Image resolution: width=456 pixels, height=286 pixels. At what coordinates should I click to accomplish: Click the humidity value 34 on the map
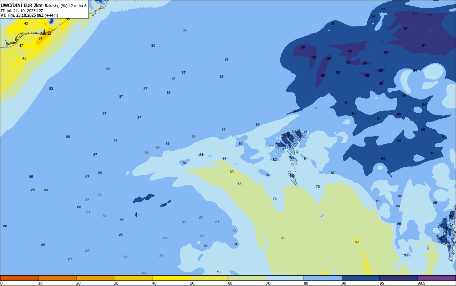pyautogui.click(x=40, y=38)
